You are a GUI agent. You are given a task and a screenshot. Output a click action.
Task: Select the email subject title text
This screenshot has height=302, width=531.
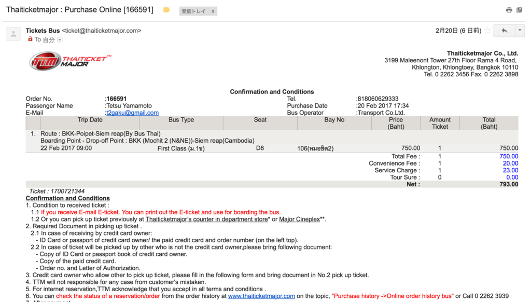pyautogui.click(x=79, y=9)
